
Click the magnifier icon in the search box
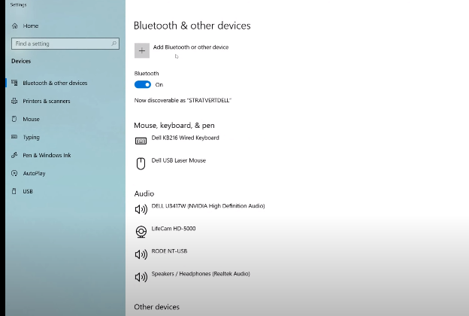[x=114, y=44]
